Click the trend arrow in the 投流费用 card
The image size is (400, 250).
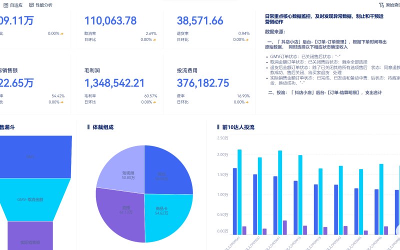point(247,102)
